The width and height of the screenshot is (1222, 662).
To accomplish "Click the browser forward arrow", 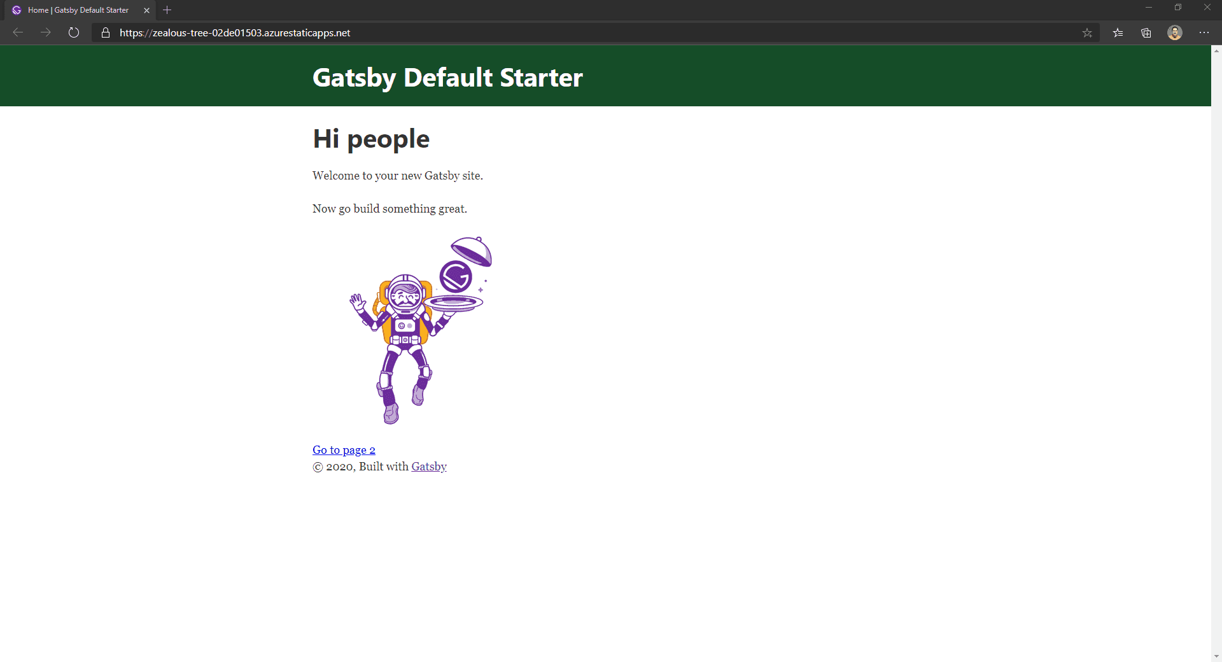I will [46, 32].
